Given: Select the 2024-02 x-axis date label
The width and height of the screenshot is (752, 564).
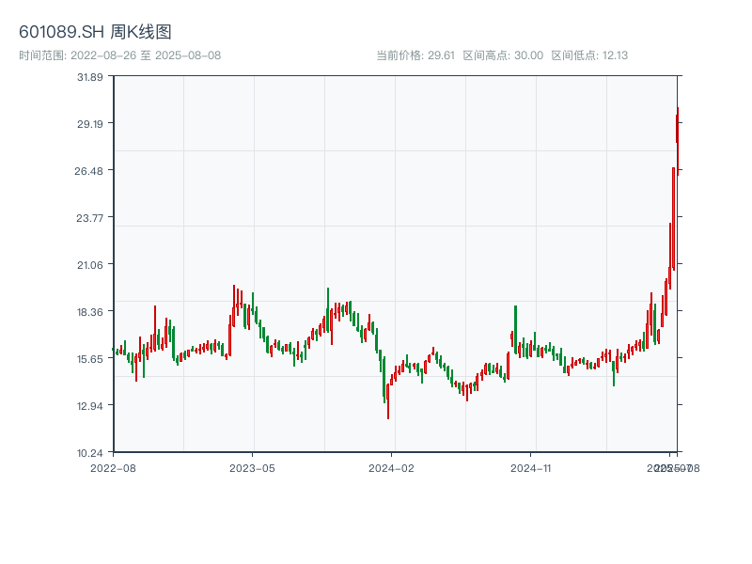Looking at the screenshot, I should point(392,467).
